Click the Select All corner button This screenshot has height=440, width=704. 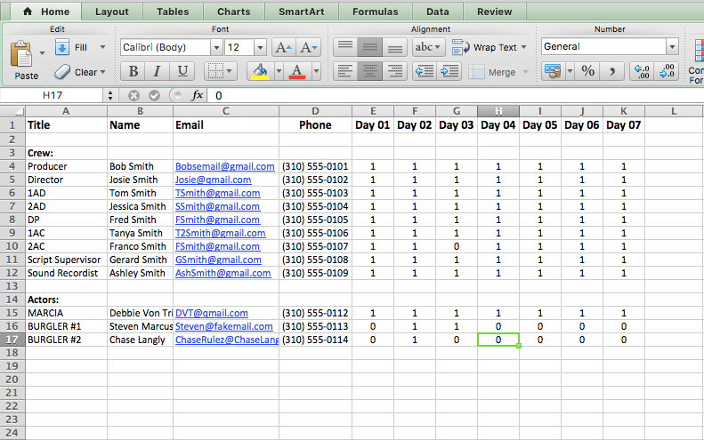[12, 111]
